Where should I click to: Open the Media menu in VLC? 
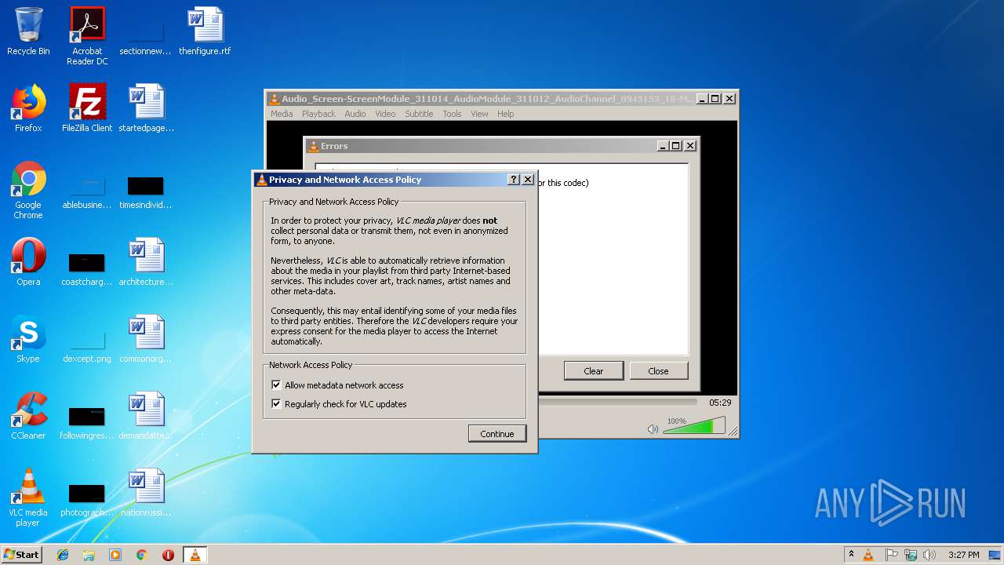(282, 114)
